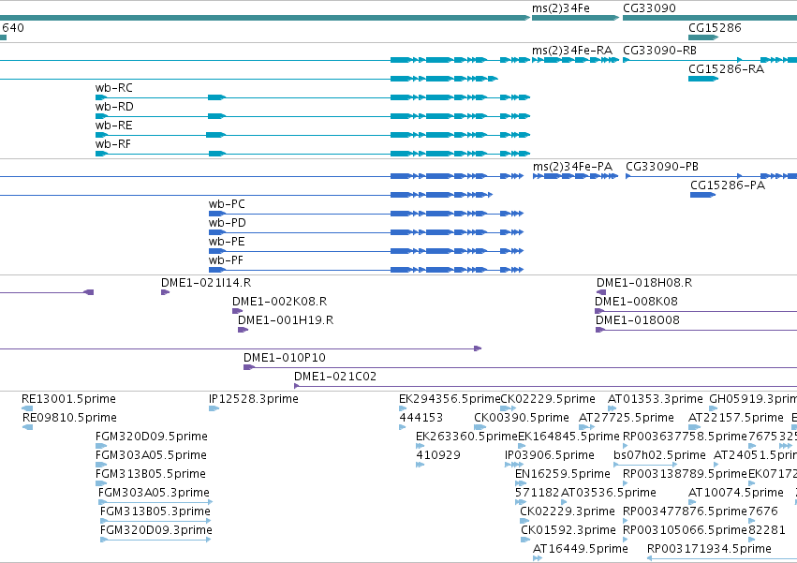Click the RP003171934.5prime EST label

(x=709, y=550)
